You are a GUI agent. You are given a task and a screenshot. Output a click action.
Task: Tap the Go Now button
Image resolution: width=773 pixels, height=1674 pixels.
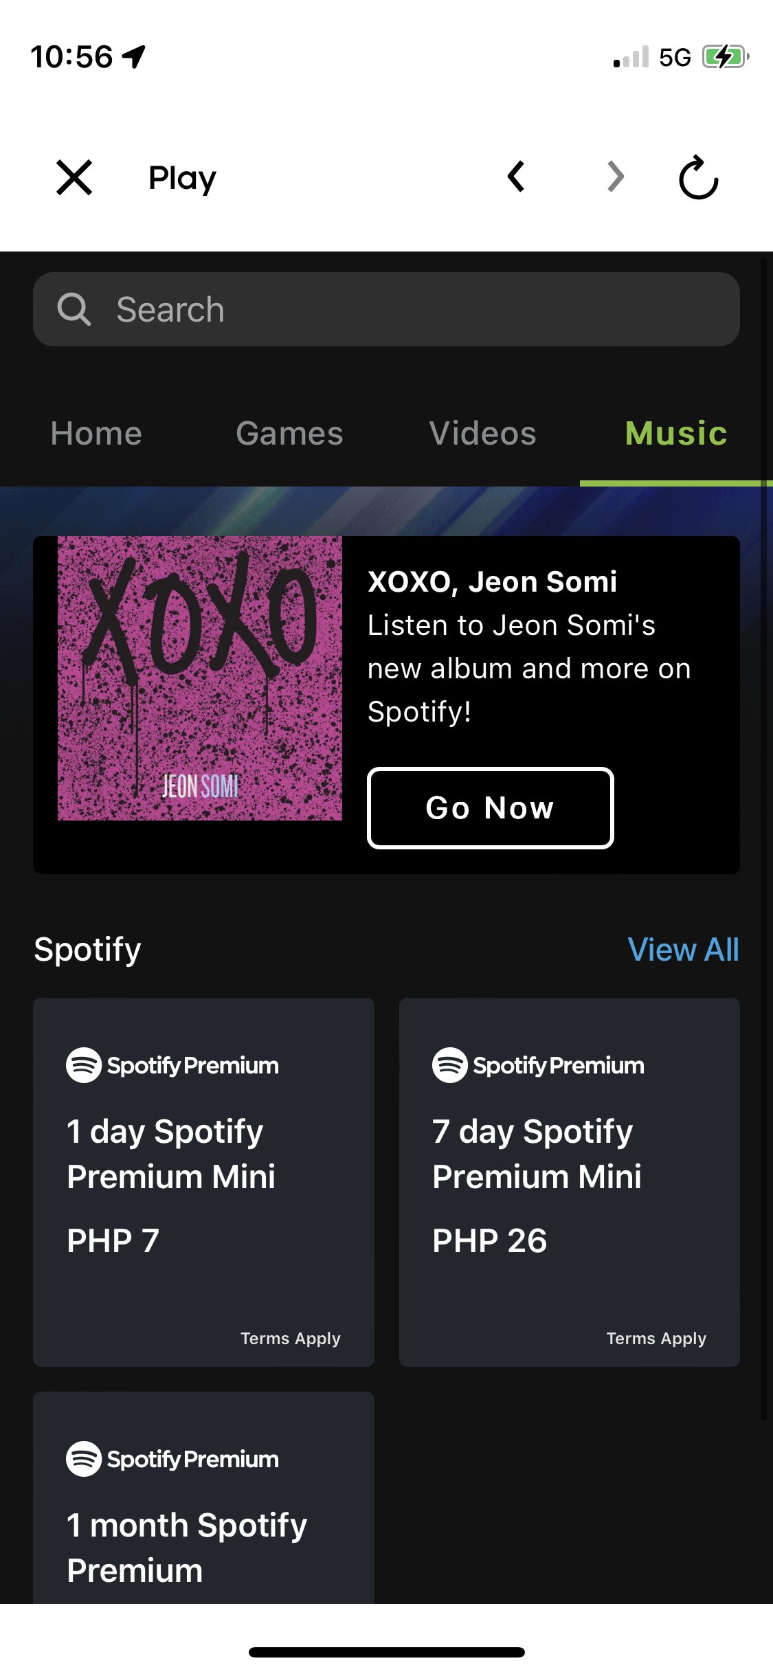(491, 808)
